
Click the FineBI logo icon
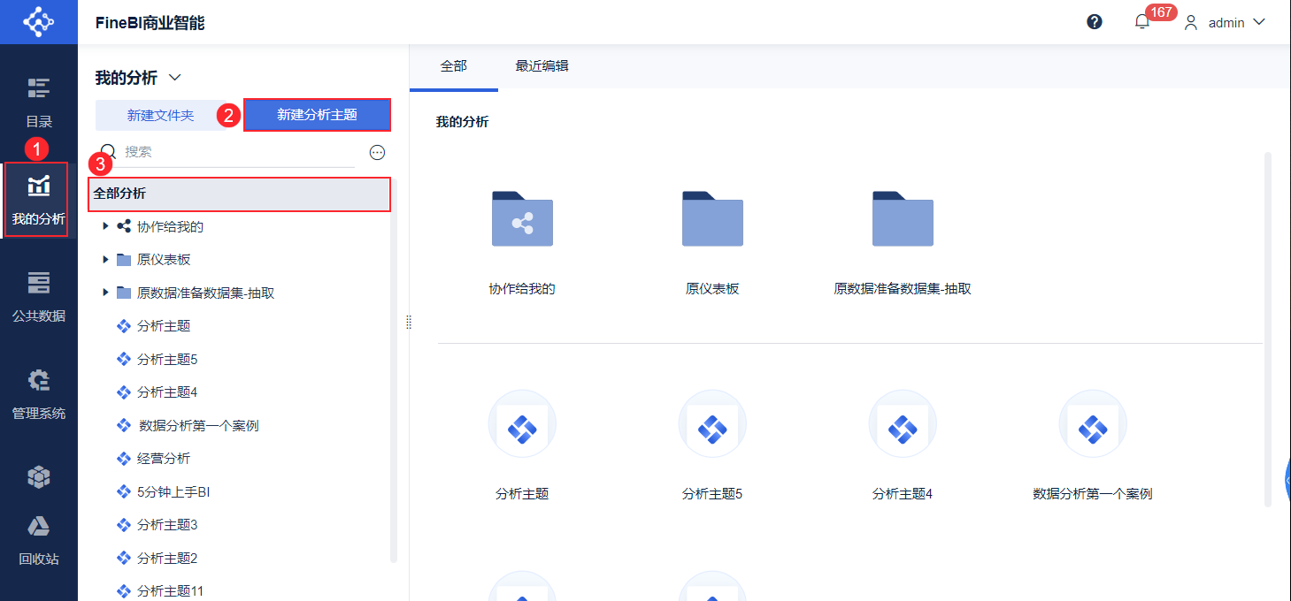[x=39, y=22]
